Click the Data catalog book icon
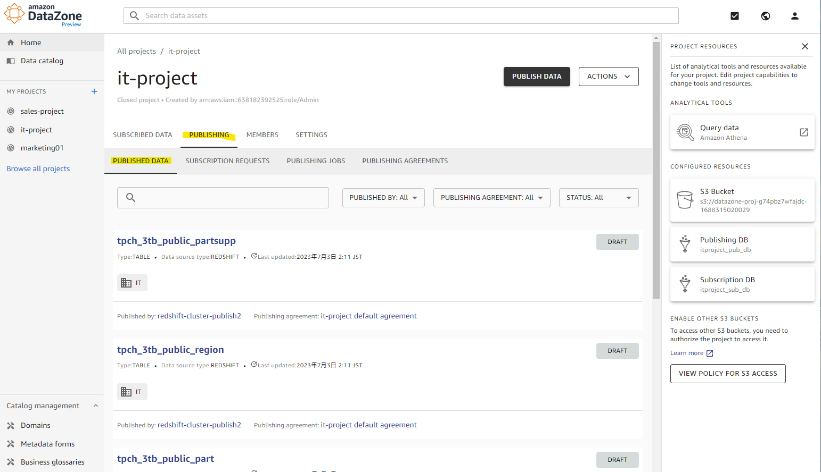 (11, 61)
